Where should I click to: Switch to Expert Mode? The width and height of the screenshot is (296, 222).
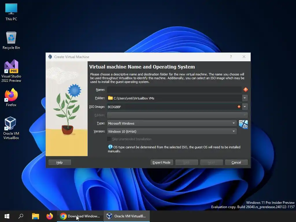(x=162, y=162)
